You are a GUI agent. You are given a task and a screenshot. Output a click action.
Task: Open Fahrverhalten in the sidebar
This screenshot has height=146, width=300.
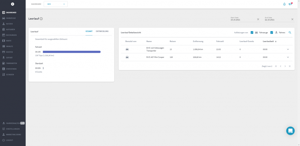[x=13, y=123]
